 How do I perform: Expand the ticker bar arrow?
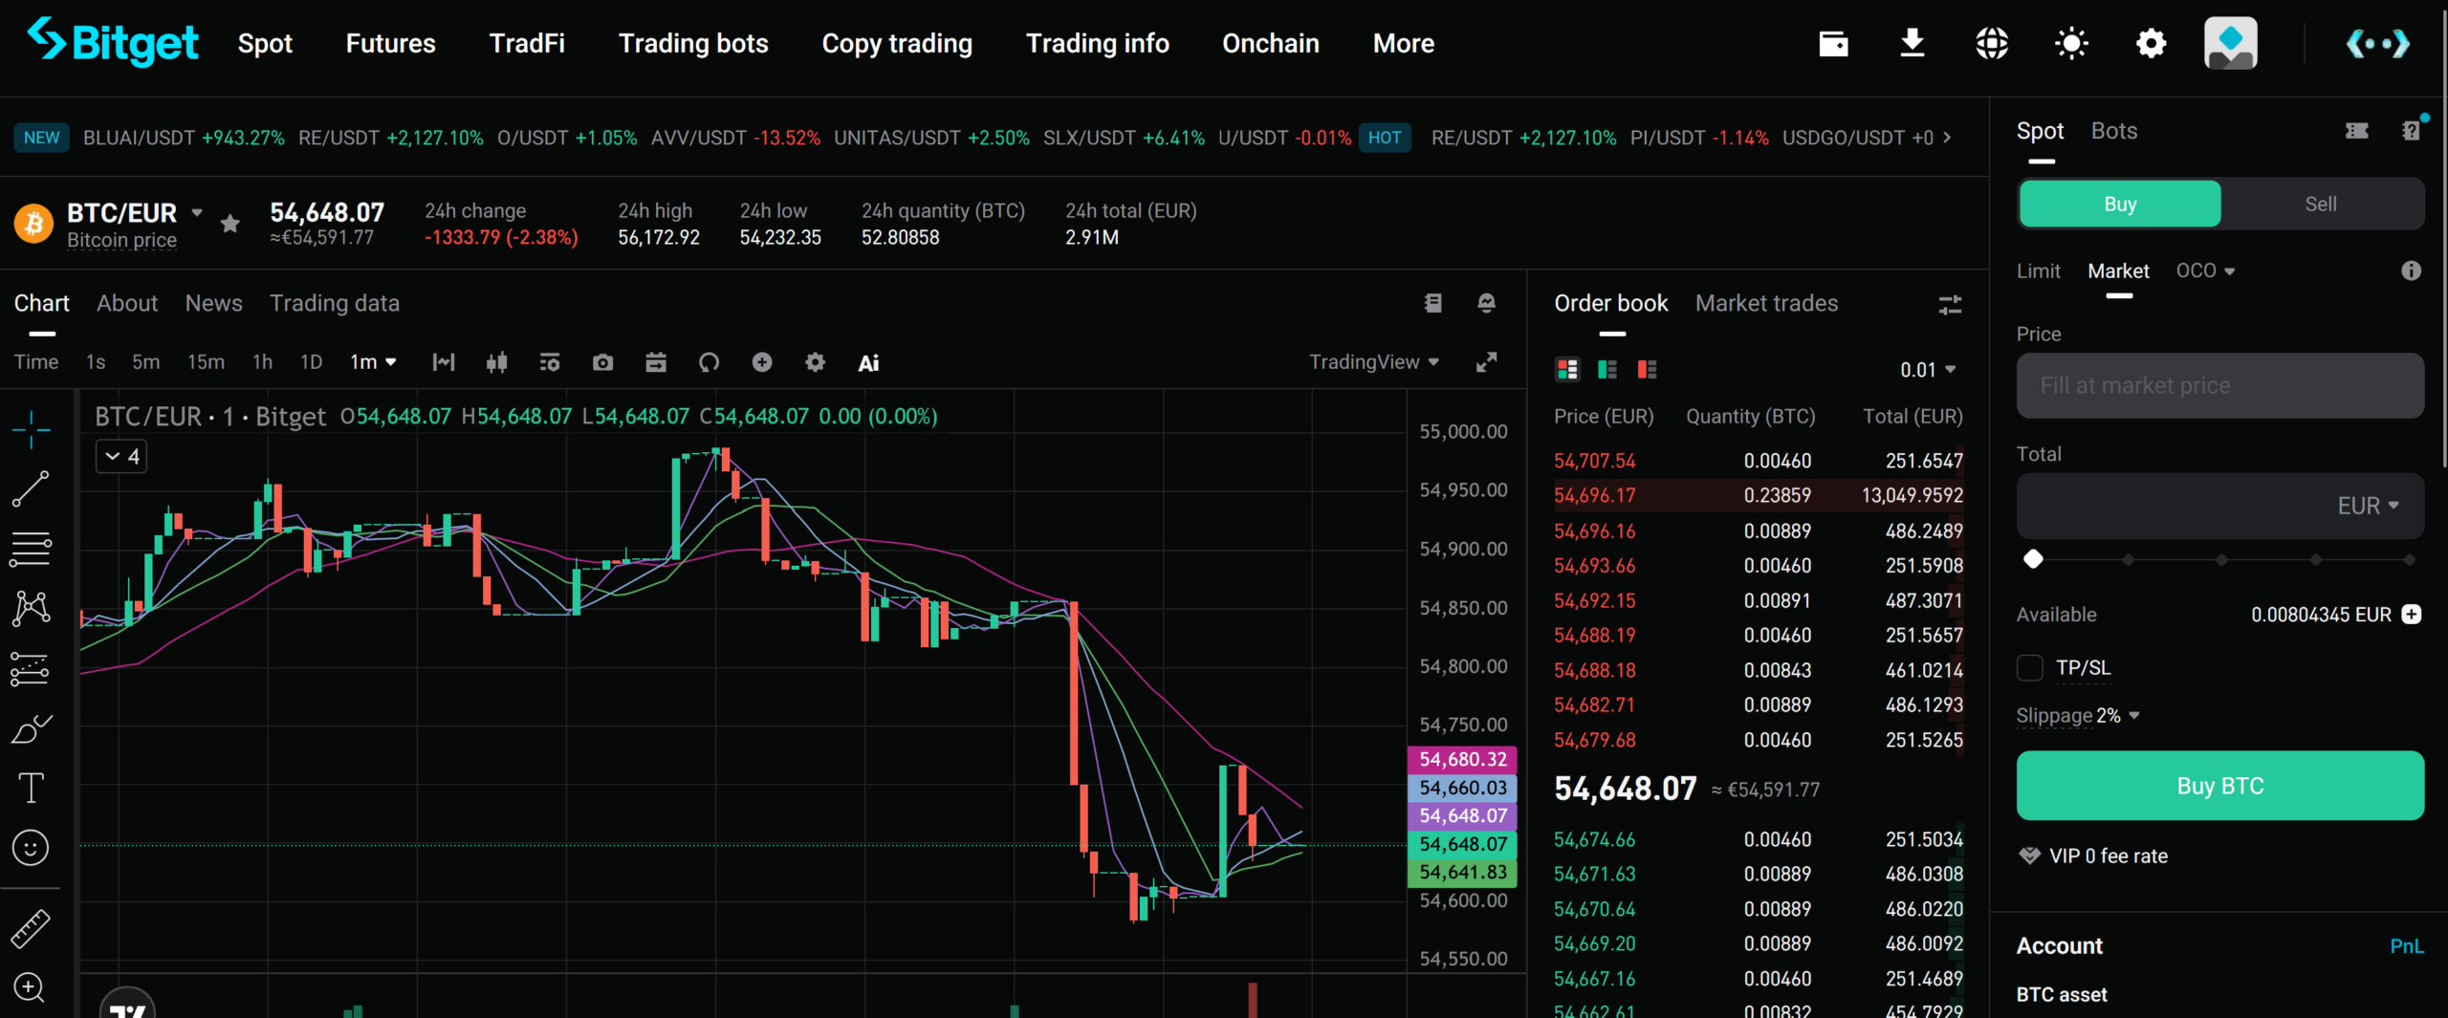pos(1947,138)
